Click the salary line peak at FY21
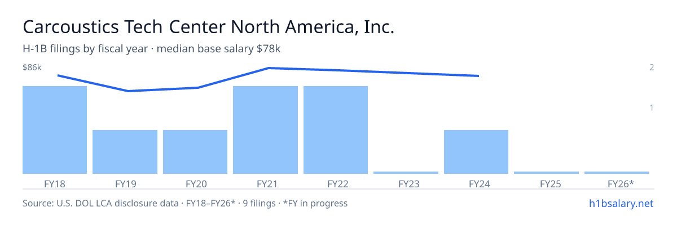 [269, 68]
